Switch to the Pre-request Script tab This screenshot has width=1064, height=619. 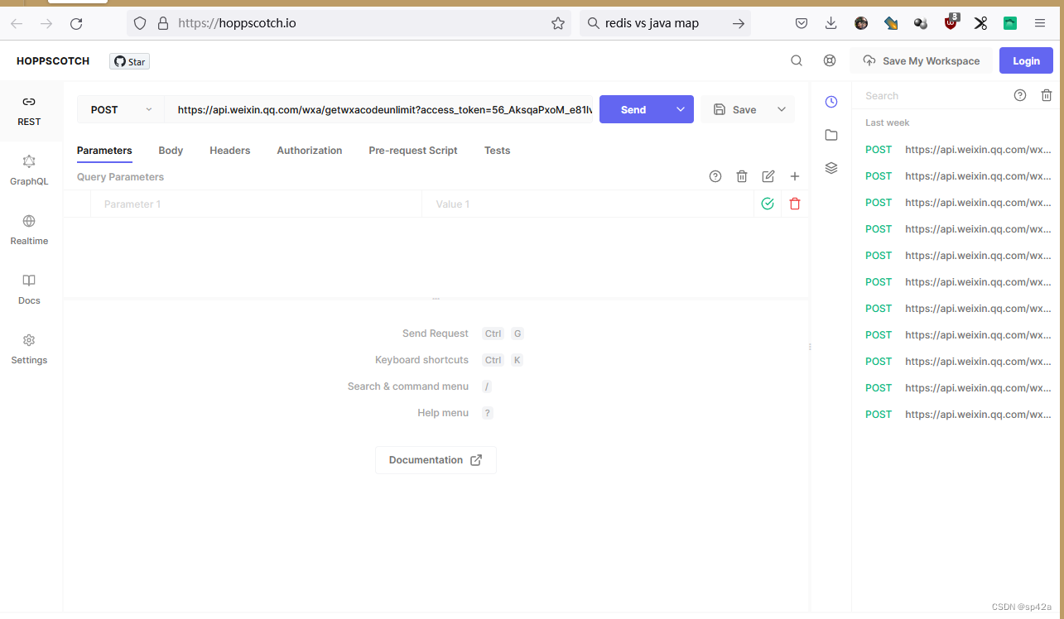(x=413, y=151)
